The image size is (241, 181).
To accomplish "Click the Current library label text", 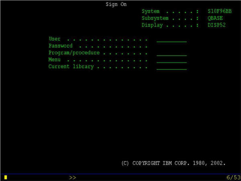I will click(x=71, y=67).
